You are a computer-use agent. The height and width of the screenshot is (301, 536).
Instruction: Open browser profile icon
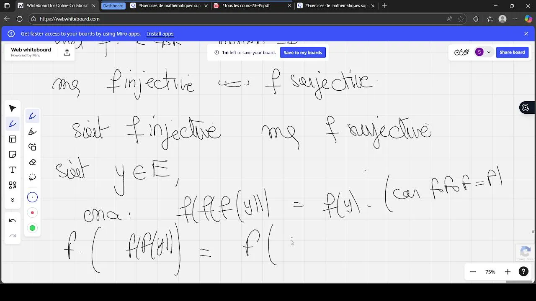(503, 19)
